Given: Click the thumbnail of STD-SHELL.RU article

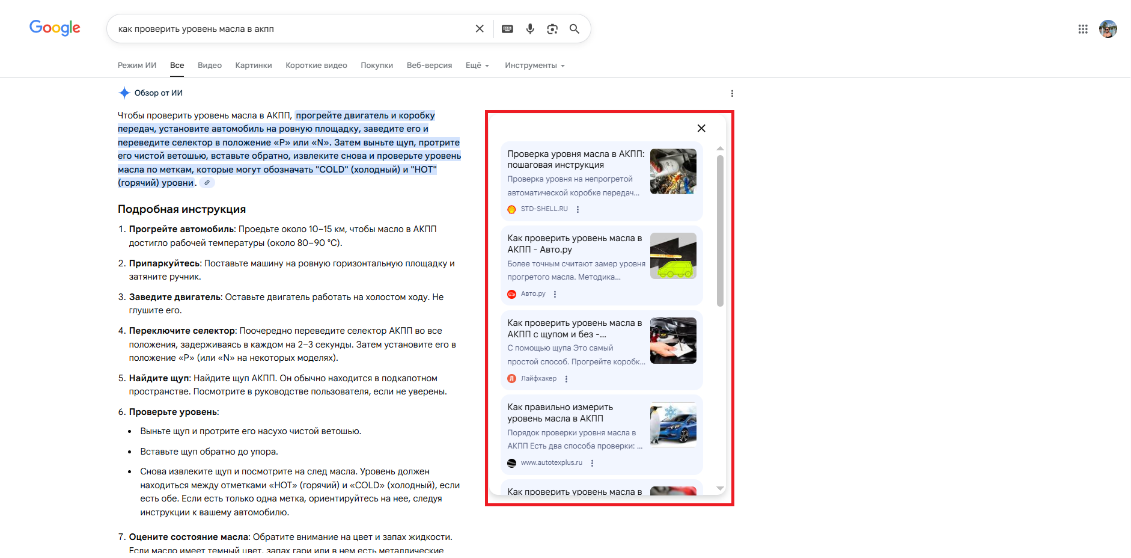Looking at the screenshot, I should point(673,171).
